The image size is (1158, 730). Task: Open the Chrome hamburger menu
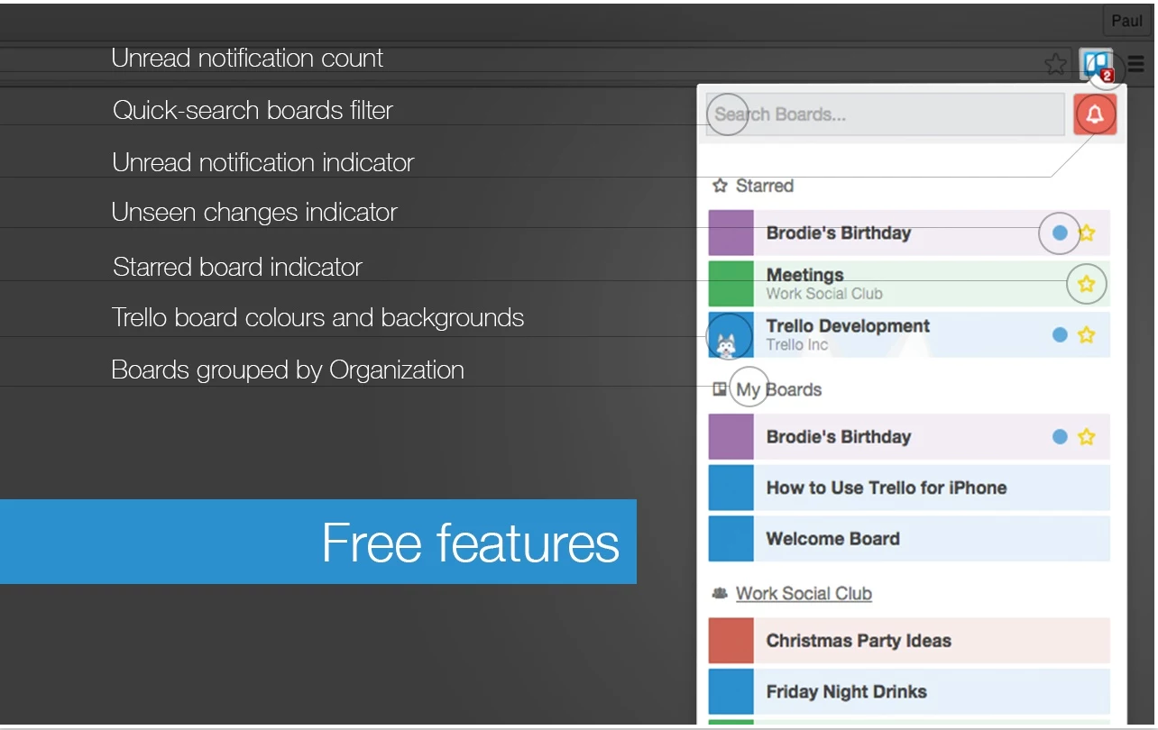[1136, 64]
